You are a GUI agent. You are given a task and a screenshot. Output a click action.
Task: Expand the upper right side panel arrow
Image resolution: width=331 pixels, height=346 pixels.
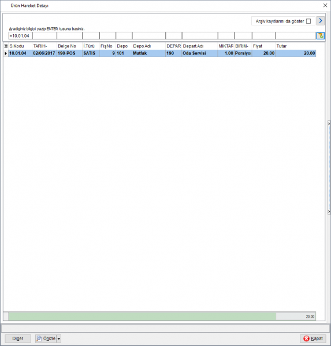329,124
